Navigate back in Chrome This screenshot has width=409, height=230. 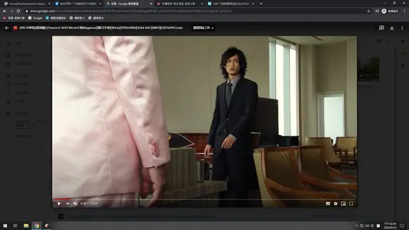point(5,11)
